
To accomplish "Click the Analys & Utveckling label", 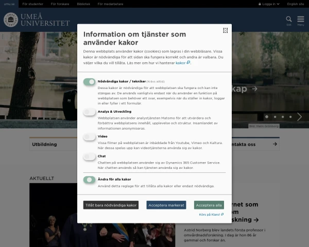I will click(114, 112).
